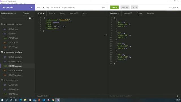Select the GET all products request

click(x=18, y=57)
